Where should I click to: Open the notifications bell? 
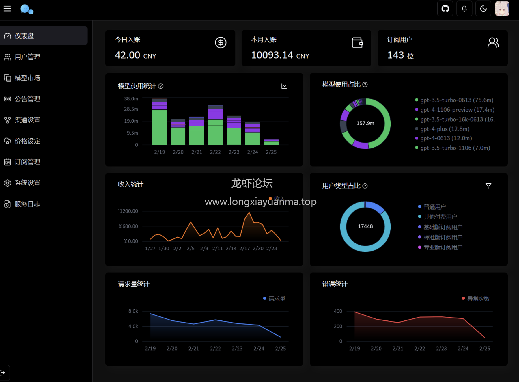point(464,9)
